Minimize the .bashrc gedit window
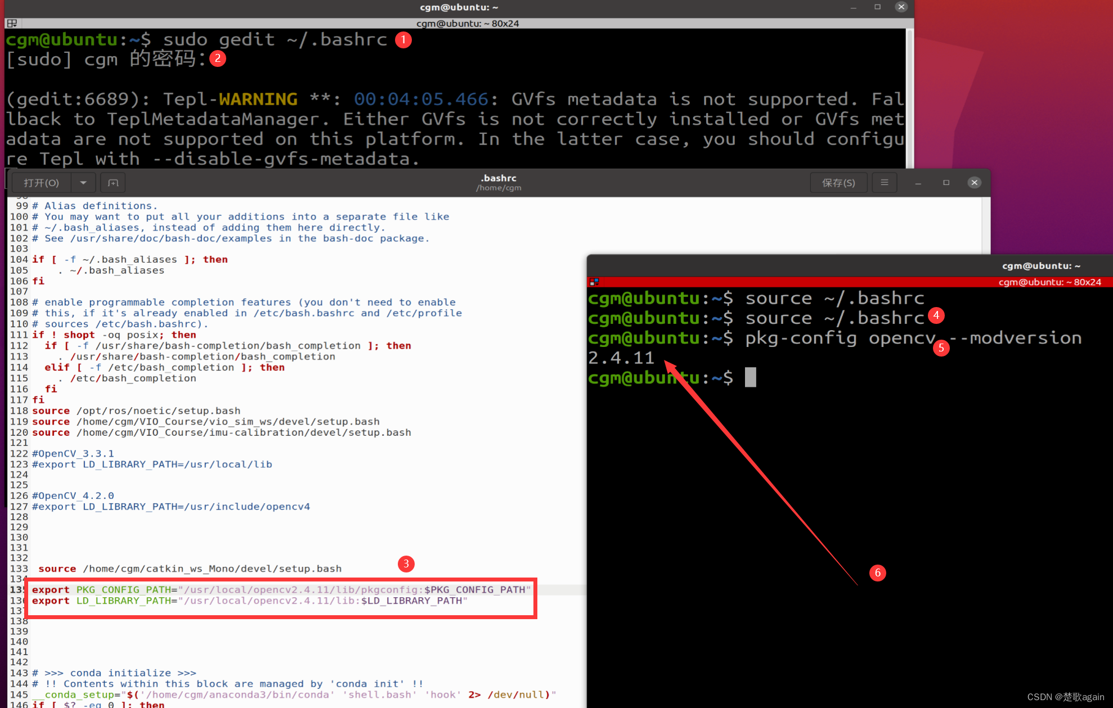This screenshot has height=708, width=1113. (918, 183)
